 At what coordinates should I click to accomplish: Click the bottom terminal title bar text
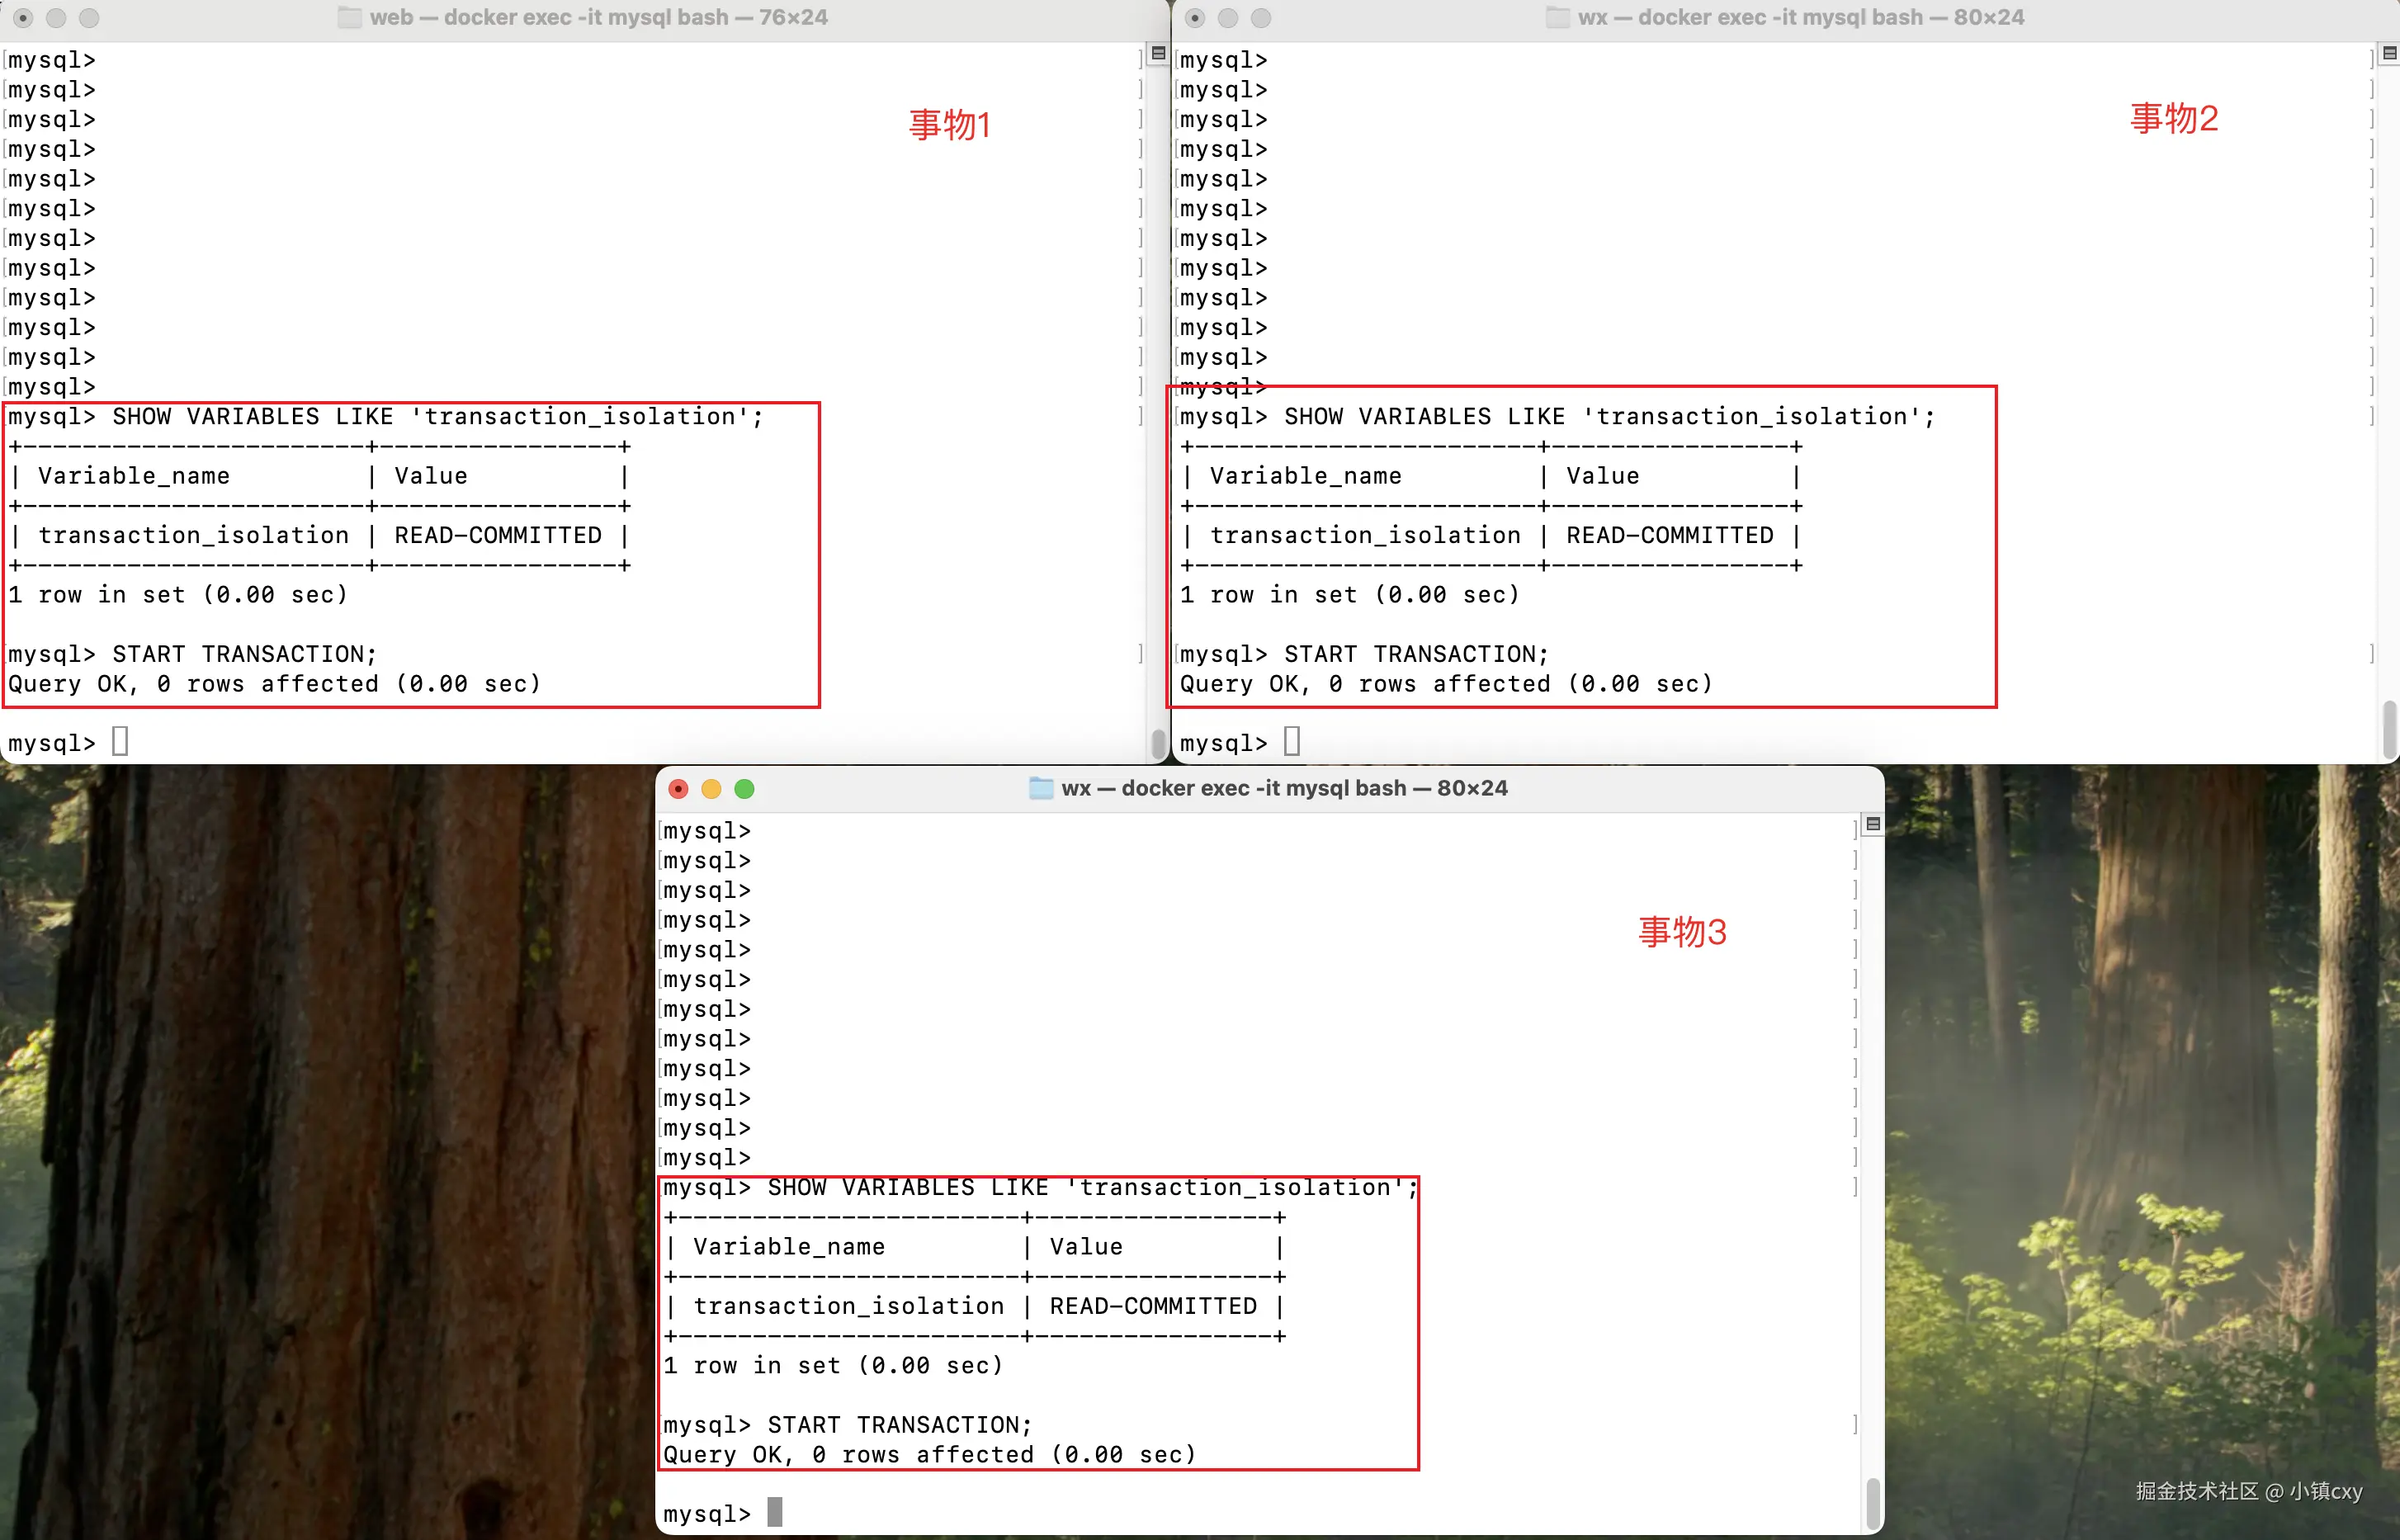1284,788
